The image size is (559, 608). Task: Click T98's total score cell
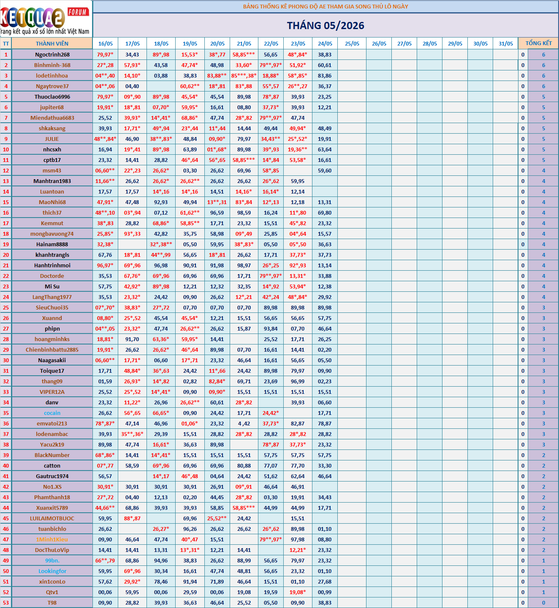point(543,603)
